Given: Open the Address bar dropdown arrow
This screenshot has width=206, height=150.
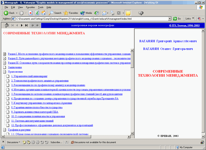Looking at the screenshot, I should pyautogui.click(x=170, y=18).
